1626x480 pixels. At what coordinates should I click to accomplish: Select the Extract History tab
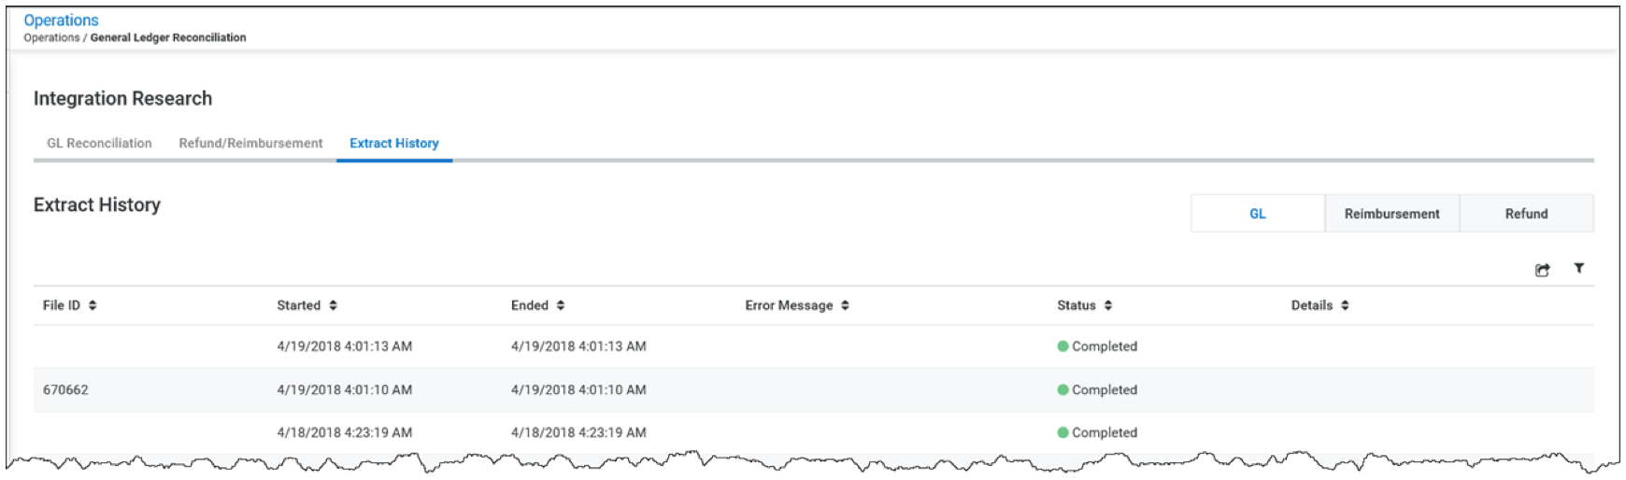[393, 143]
